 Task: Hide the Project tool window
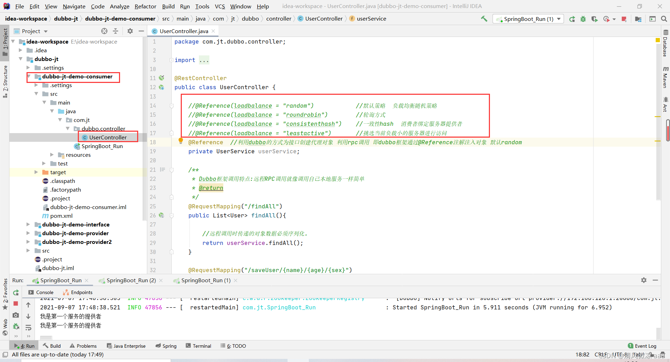[x=141, y=31]
